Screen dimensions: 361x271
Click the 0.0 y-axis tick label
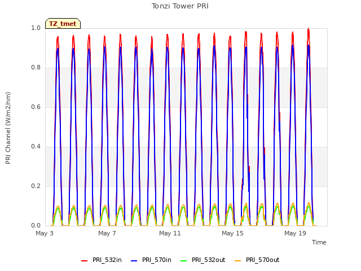[x=36, y=226]
